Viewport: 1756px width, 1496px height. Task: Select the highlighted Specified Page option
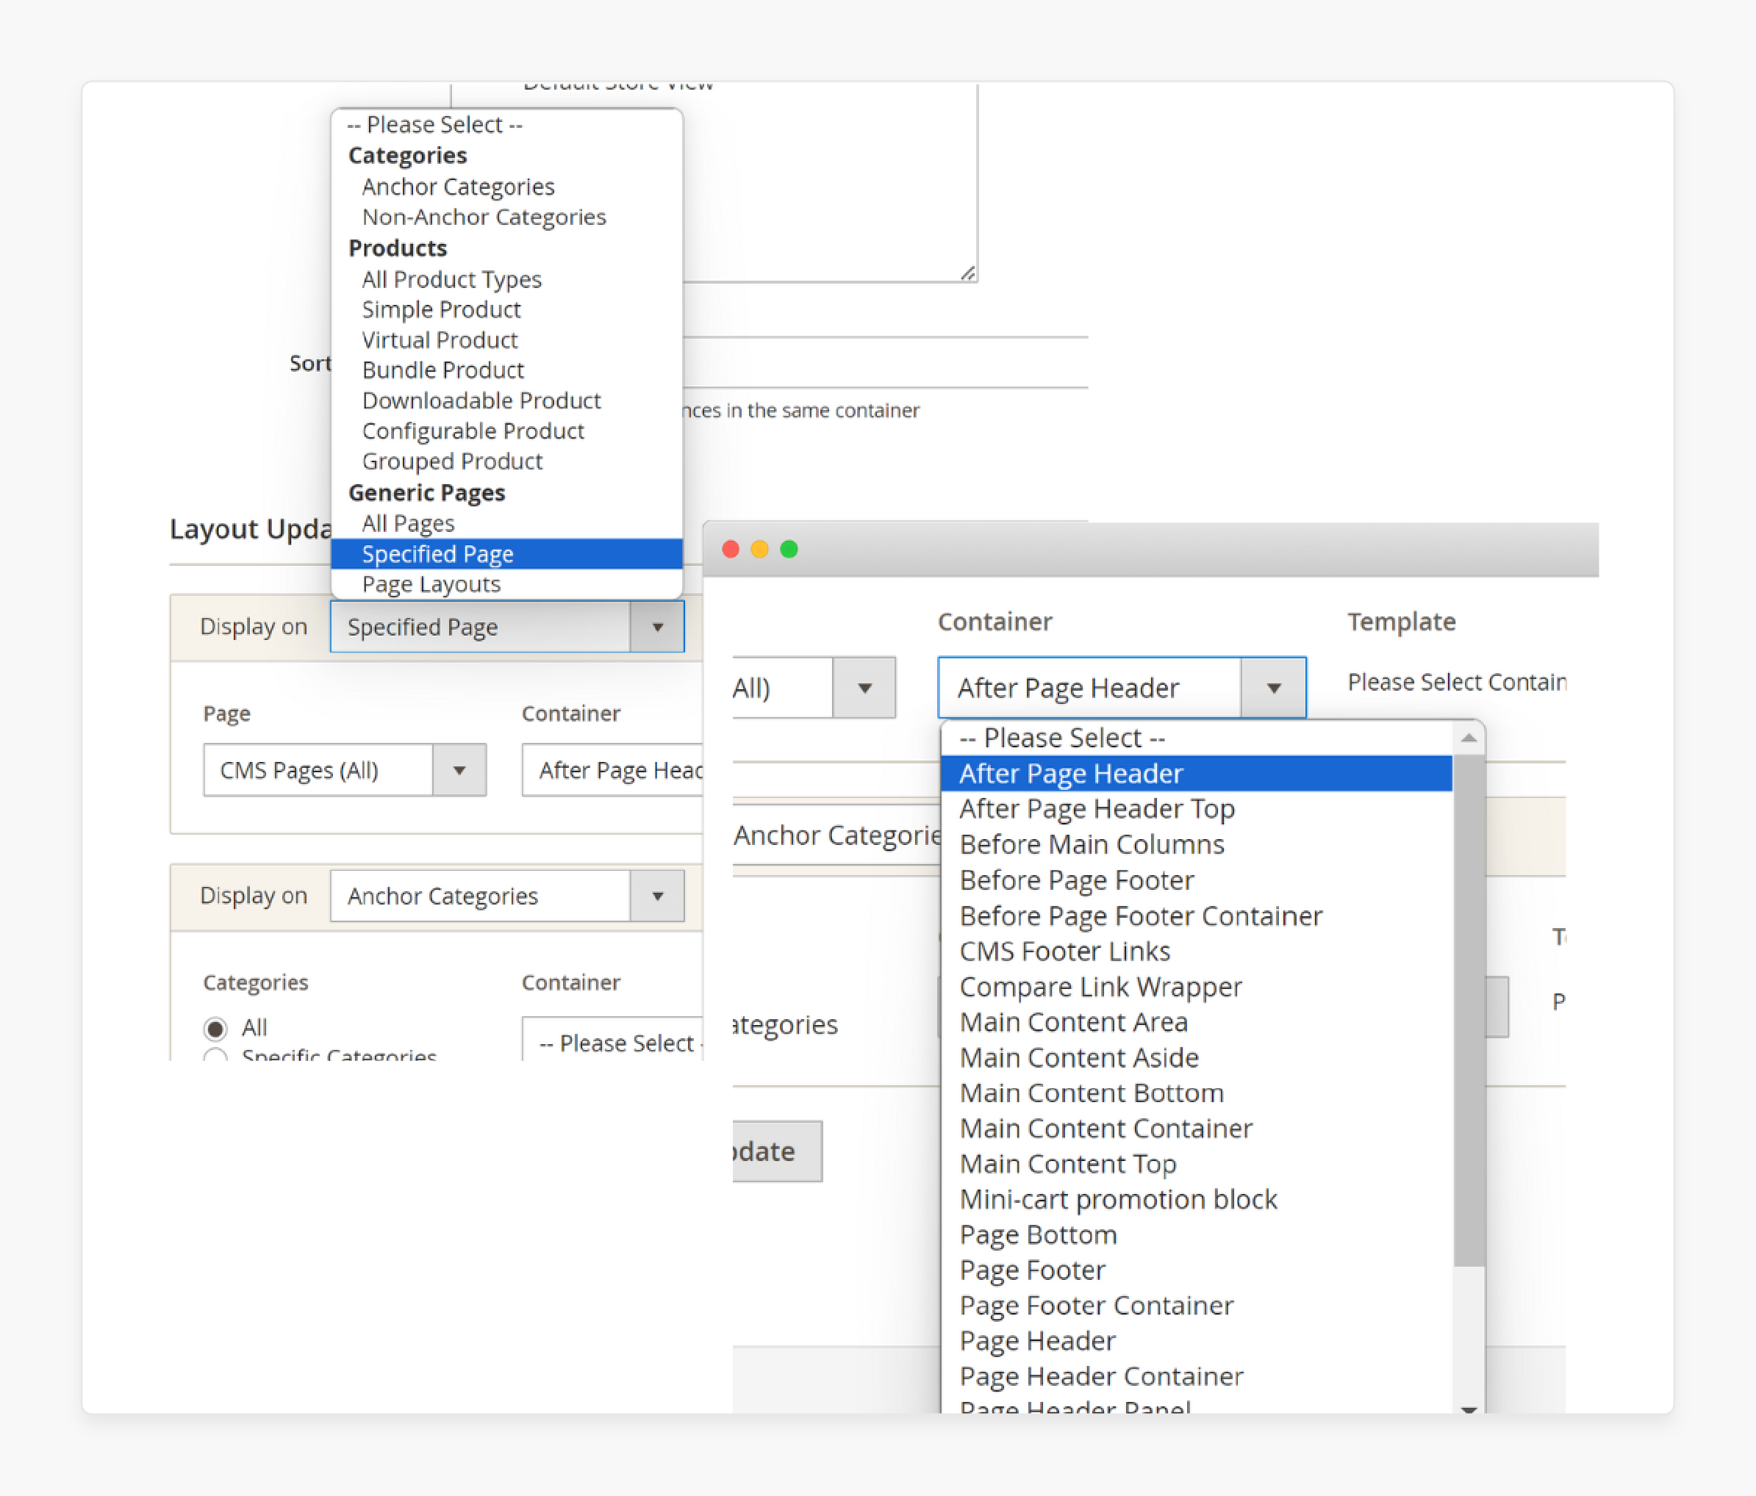click(506, 553)
